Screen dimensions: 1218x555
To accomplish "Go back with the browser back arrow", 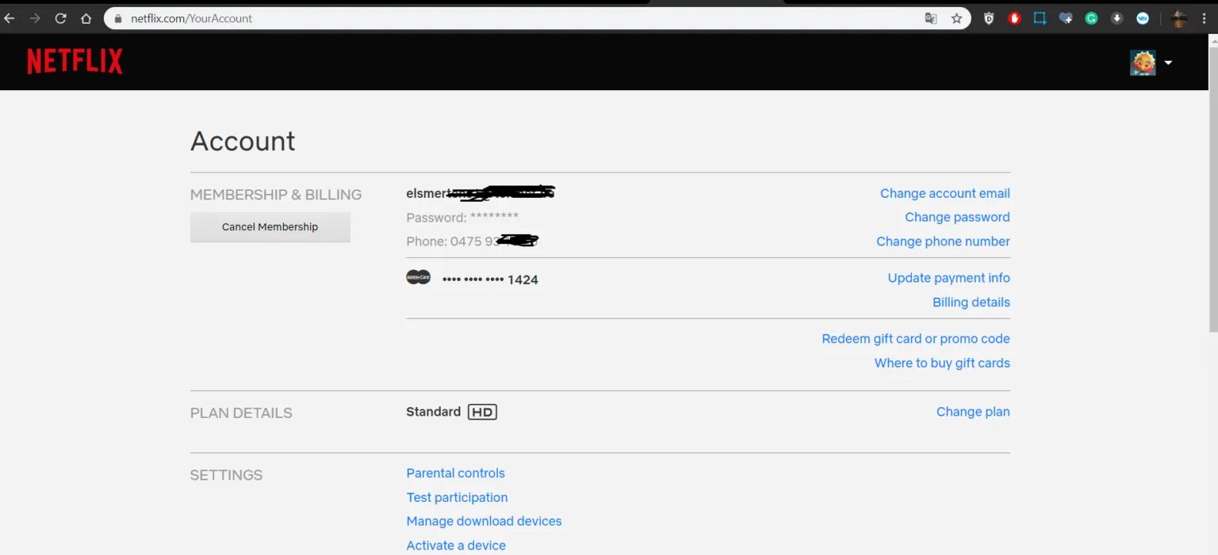I will coord(10,18).
